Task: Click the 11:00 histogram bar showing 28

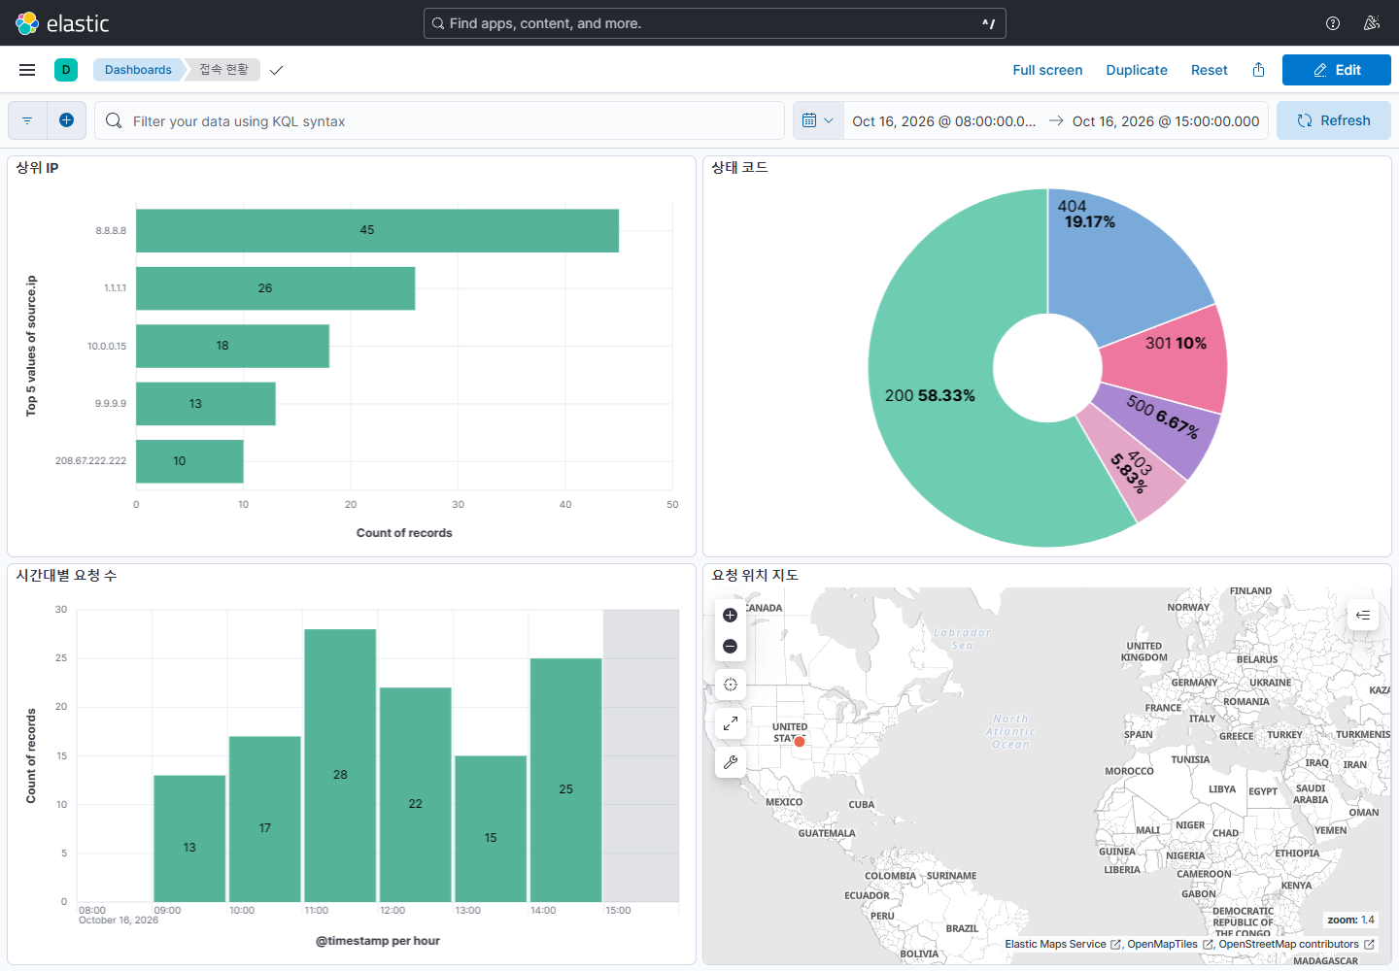Action: point(340,766)
